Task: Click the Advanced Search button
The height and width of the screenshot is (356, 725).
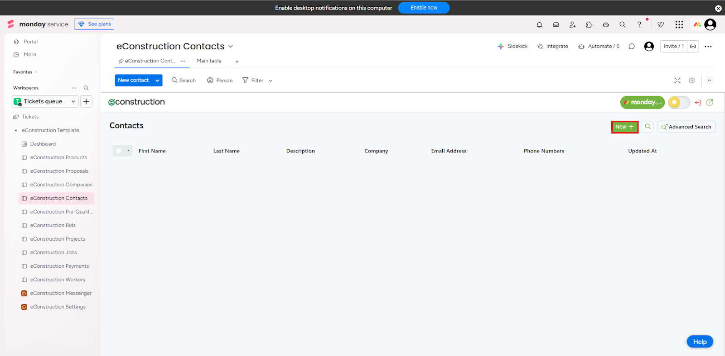Action: click(x=686, y=127)
